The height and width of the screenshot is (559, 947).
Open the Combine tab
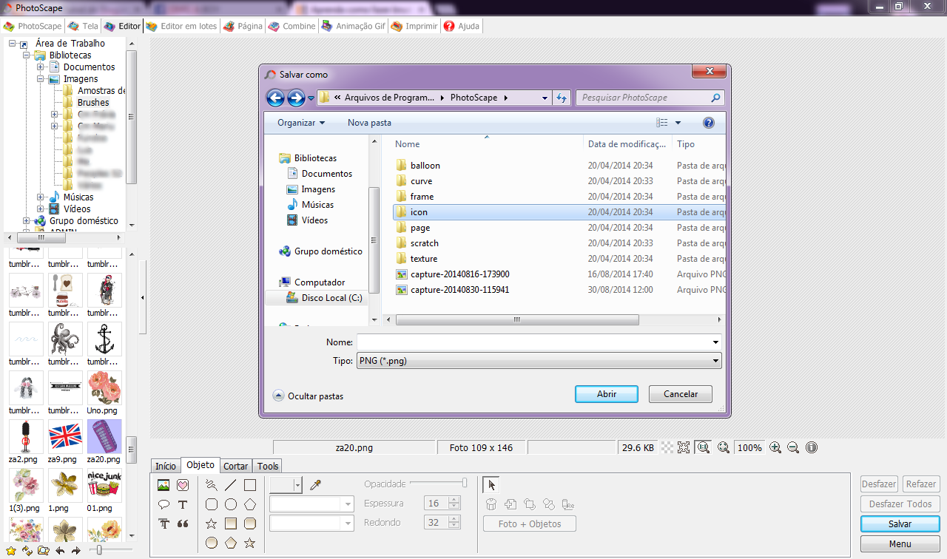tap(292, 26)
